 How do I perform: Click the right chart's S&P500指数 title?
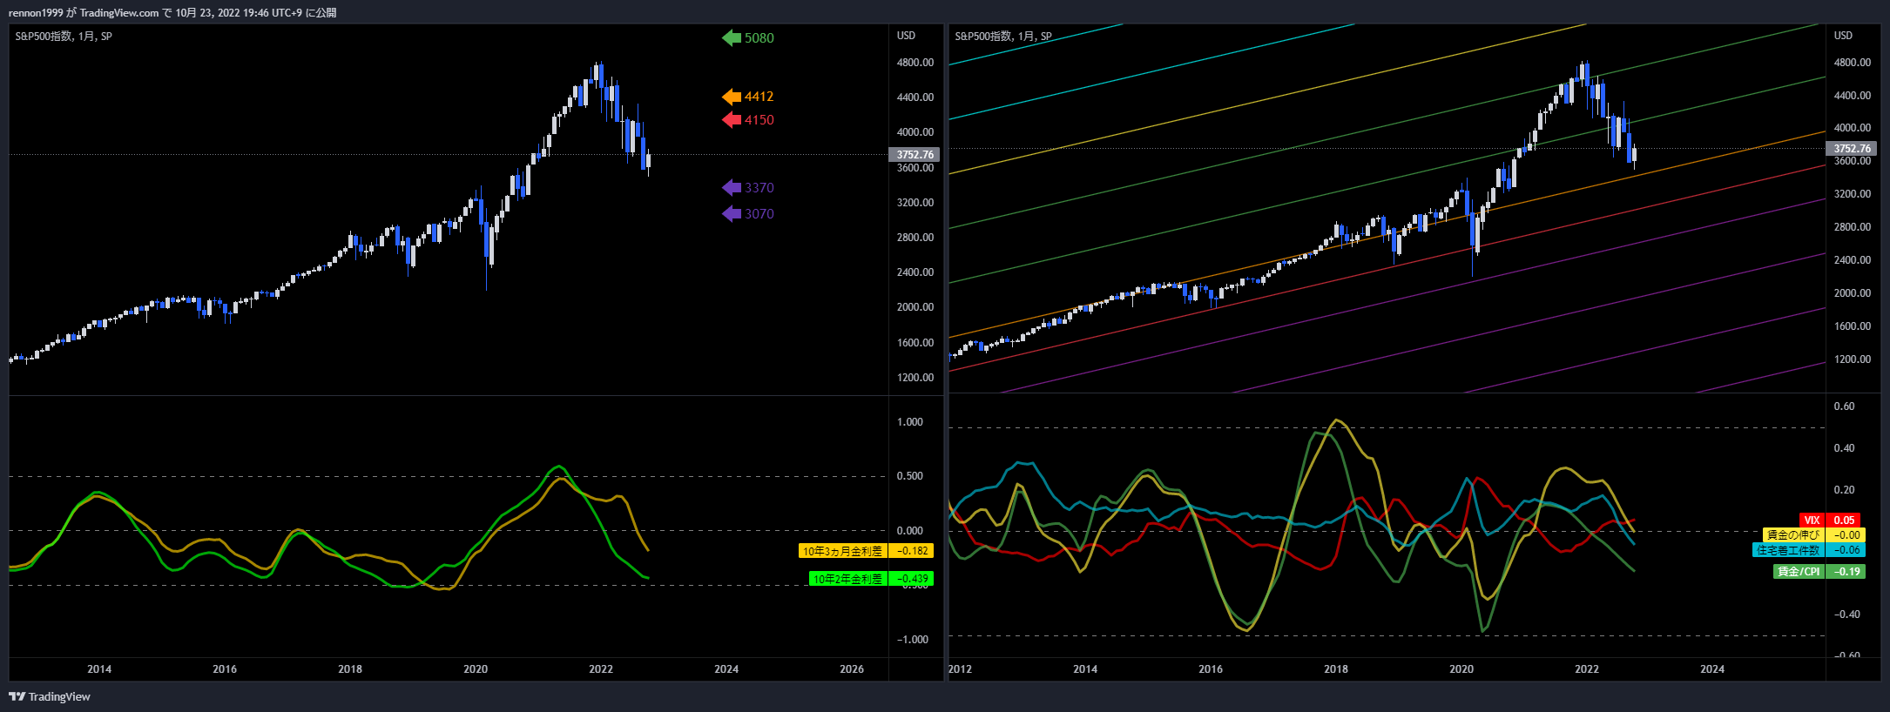[1003, 37]
